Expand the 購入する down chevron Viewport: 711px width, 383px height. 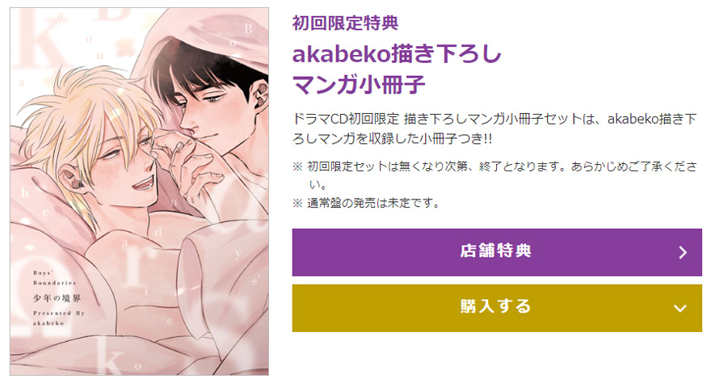[679, 309]
